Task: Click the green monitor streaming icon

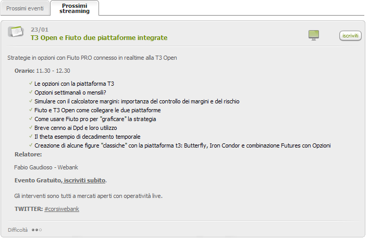Action: coord(314,35)
